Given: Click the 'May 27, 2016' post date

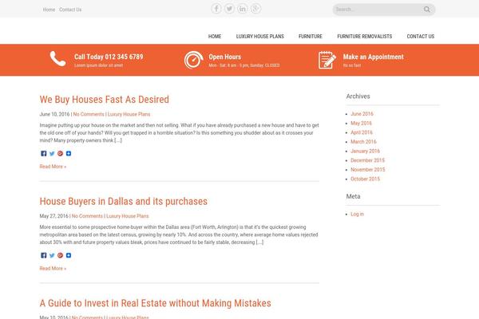Looking at the screenshot, I should pos(53,216).
